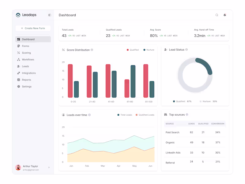Open notifications with the bell icon
The height and width of the screenshot is (184, 245).
pos(225,15)
